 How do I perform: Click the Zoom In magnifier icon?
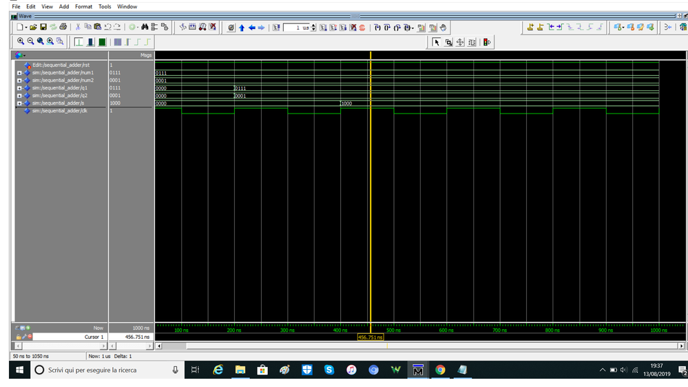click(21, 42)
